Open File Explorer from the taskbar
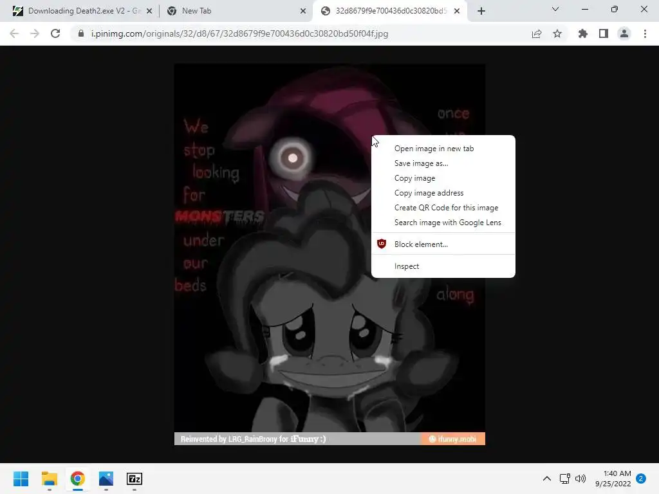659x494 pixels. coord(49,479)
